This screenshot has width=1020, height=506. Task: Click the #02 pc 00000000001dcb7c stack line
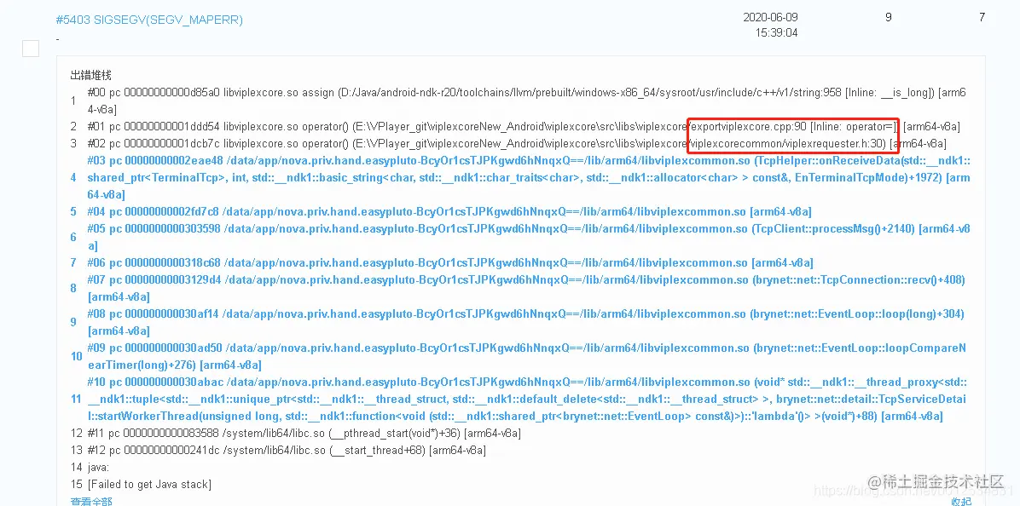pos(517,143)
